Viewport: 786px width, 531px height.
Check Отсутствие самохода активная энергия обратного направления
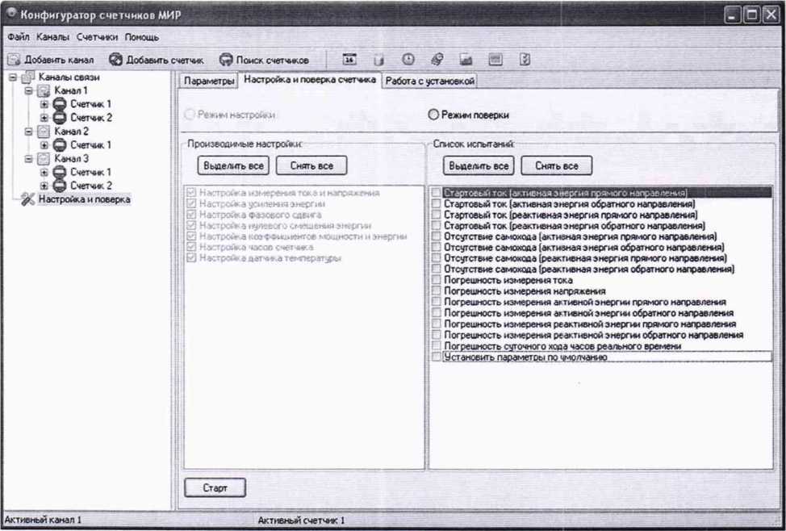coord(436,248)
